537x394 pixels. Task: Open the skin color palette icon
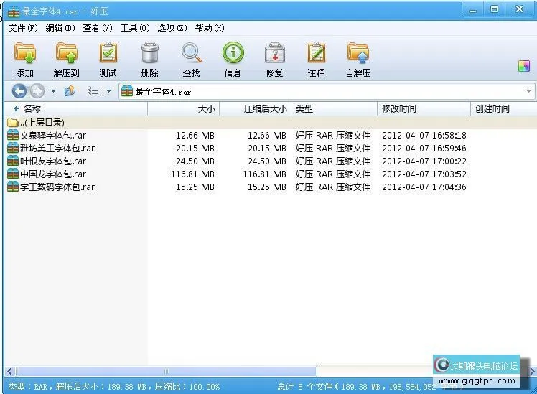pyautogui.click(x=524, y=66)
